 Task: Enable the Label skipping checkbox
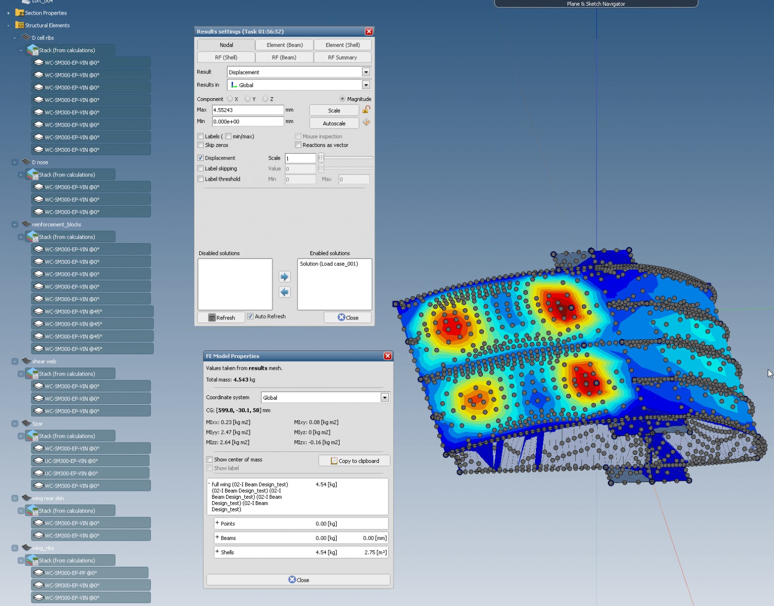point(200,169)
